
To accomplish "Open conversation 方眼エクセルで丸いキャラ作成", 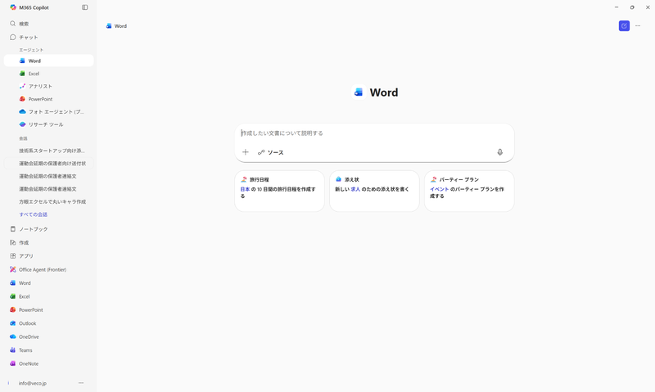I will pyautogui.click(x=48, y=201).
